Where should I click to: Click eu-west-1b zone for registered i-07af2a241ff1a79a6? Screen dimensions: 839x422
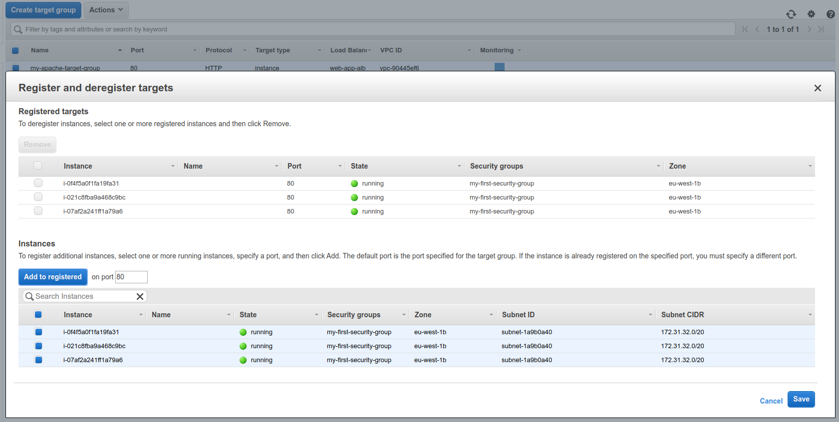685,211
